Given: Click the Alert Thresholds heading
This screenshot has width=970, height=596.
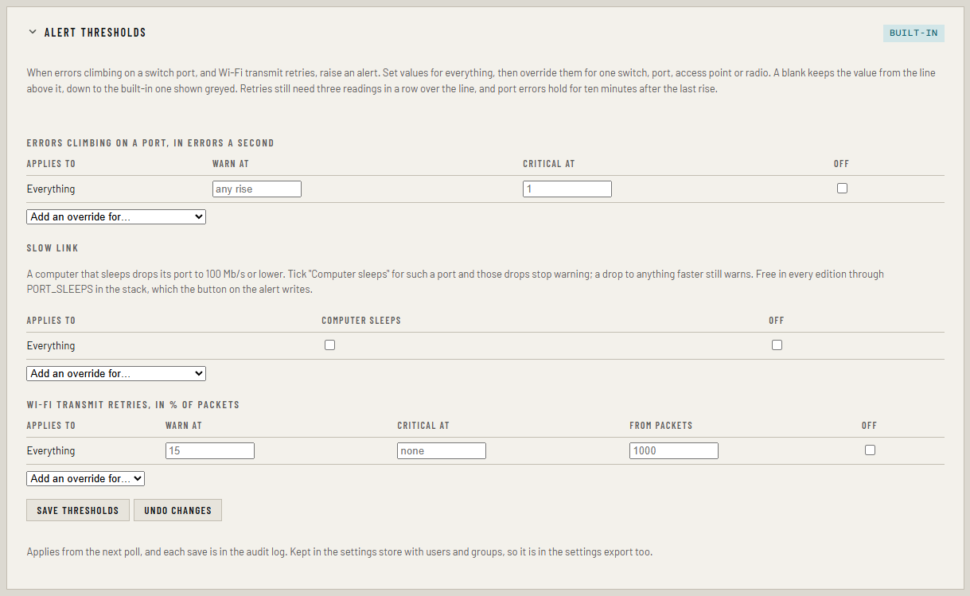Looking at the screenshot, I should (95, 33).
